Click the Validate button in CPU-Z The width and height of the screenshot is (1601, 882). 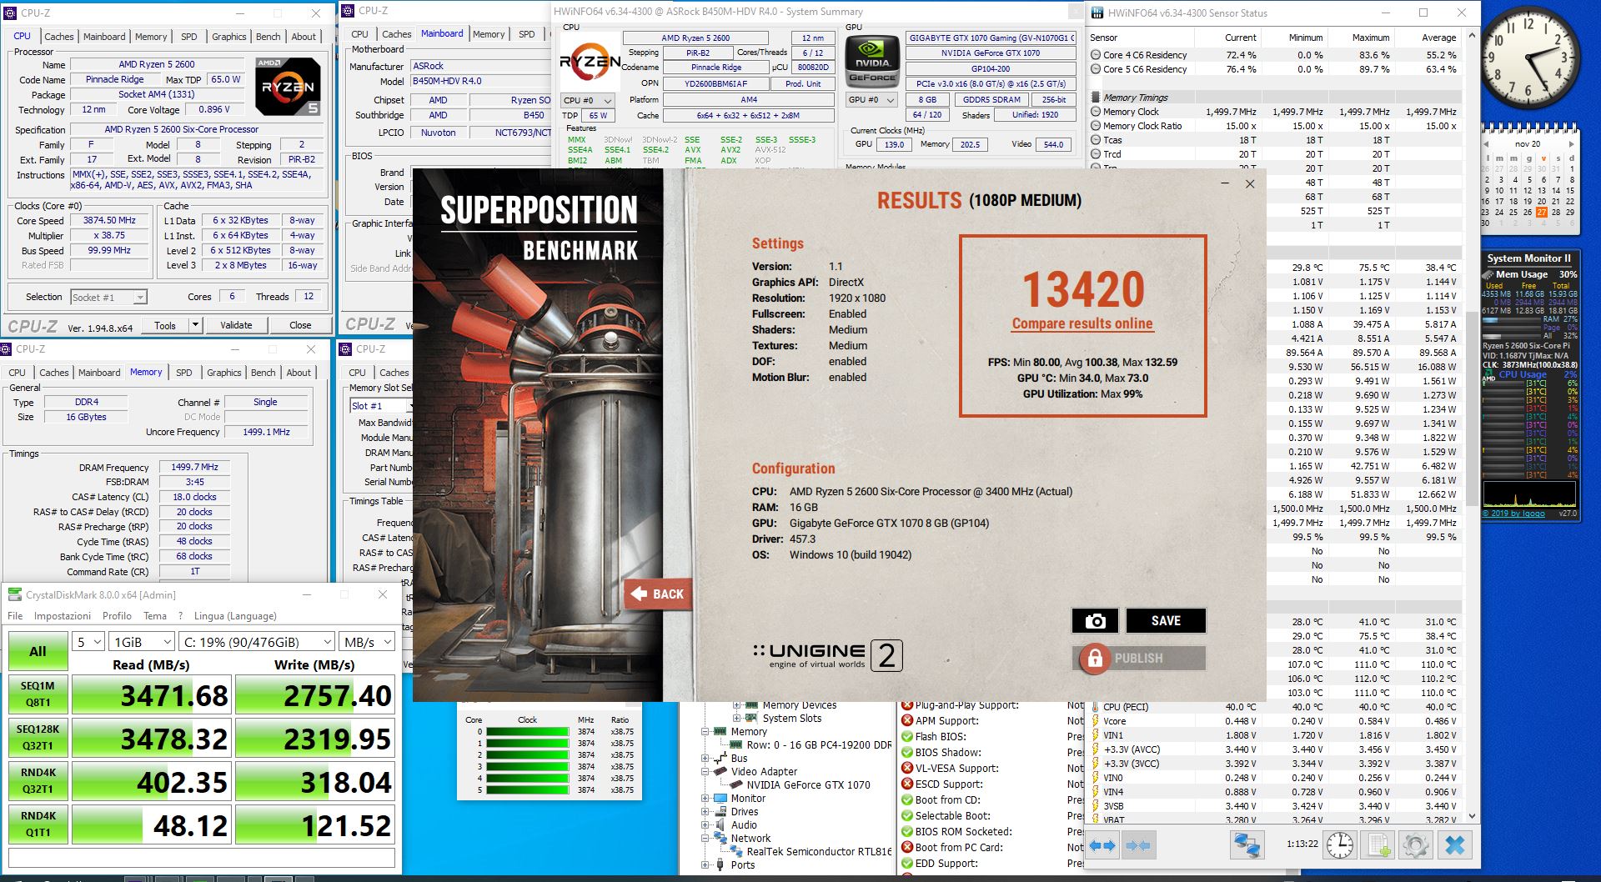coord(236,325)
